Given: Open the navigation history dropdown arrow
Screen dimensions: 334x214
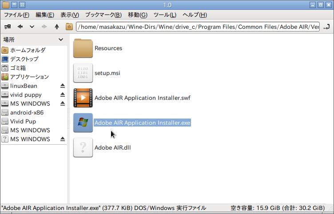Looking at the screenshot, I should coord(32,27).
